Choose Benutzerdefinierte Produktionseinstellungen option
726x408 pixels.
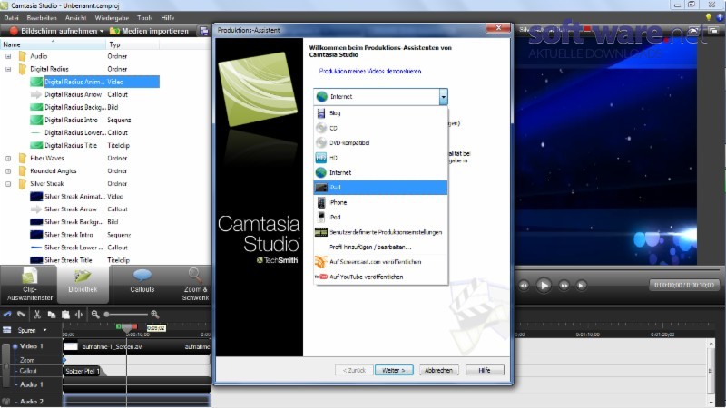pyautogui.click(x=380, y=232)
